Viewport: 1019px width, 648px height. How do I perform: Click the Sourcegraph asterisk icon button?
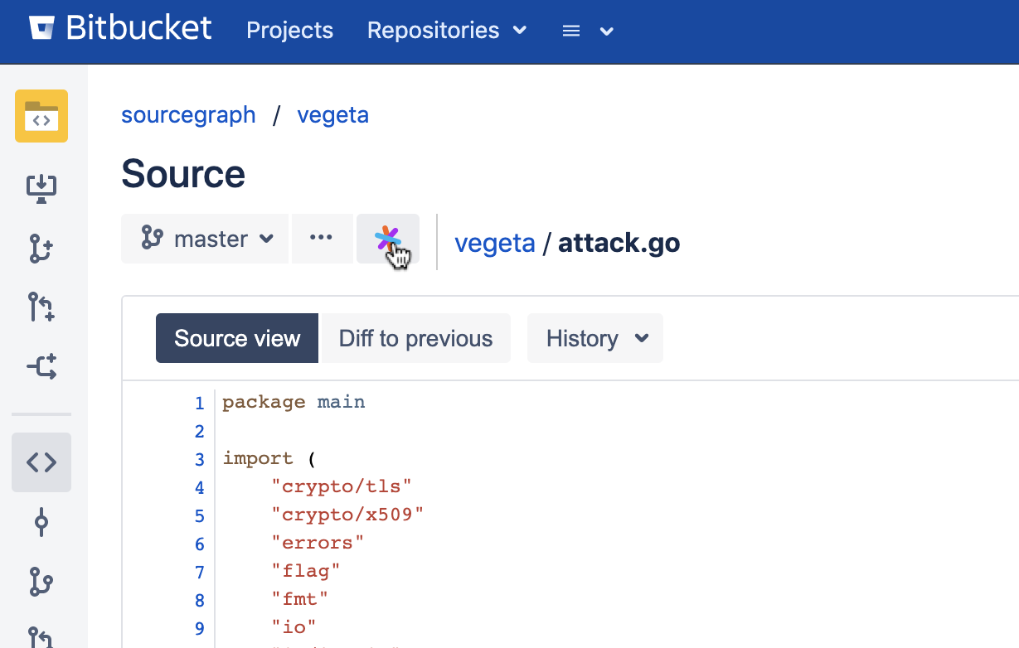pos(388,239)
